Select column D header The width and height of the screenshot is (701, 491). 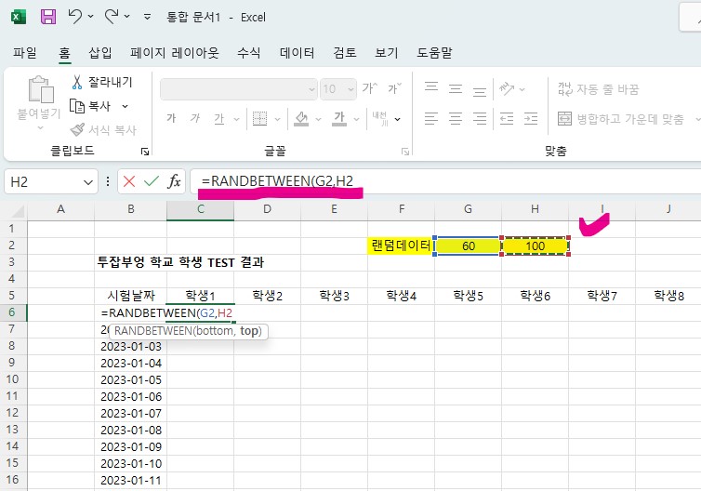tap(267, 209)
